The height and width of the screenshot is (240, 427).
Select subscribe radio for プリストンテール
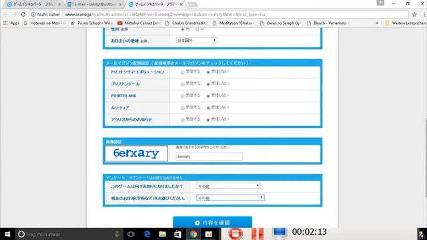[182, 84]
